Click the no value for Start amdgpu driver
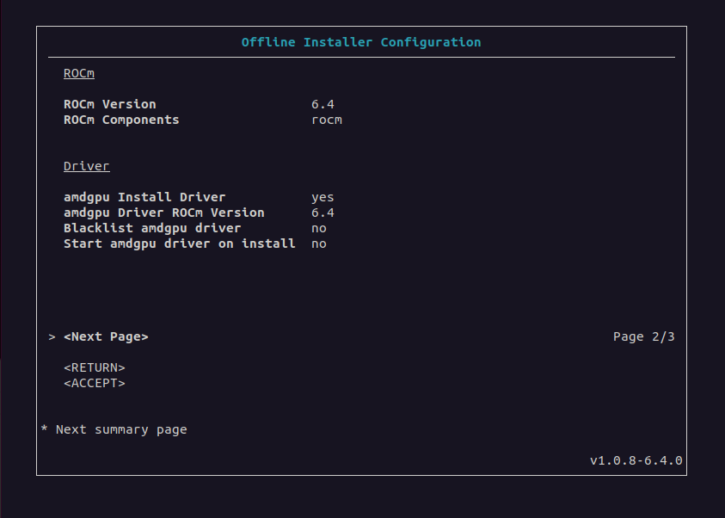Viewport: 725px width, 518px height. click(x=319, y=244)
